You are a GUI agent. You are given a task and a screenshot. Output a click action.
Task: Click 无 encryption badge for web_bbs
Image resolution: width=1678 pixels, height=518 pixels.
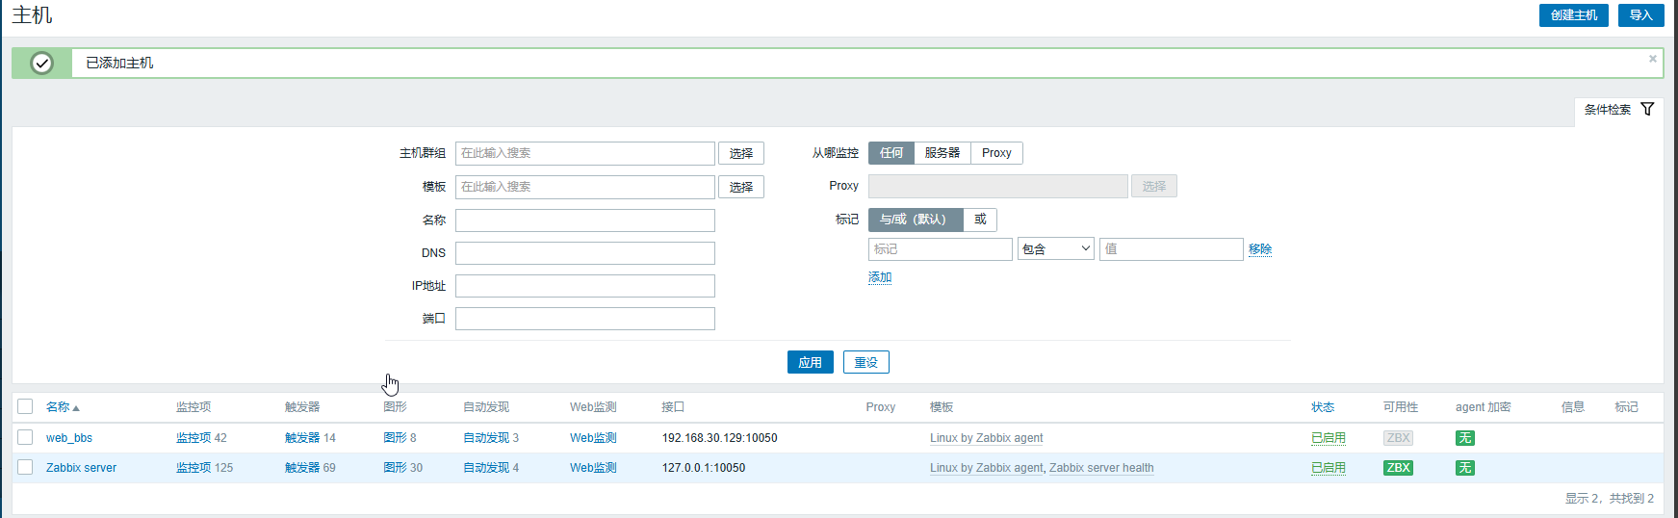point(1465,438)
